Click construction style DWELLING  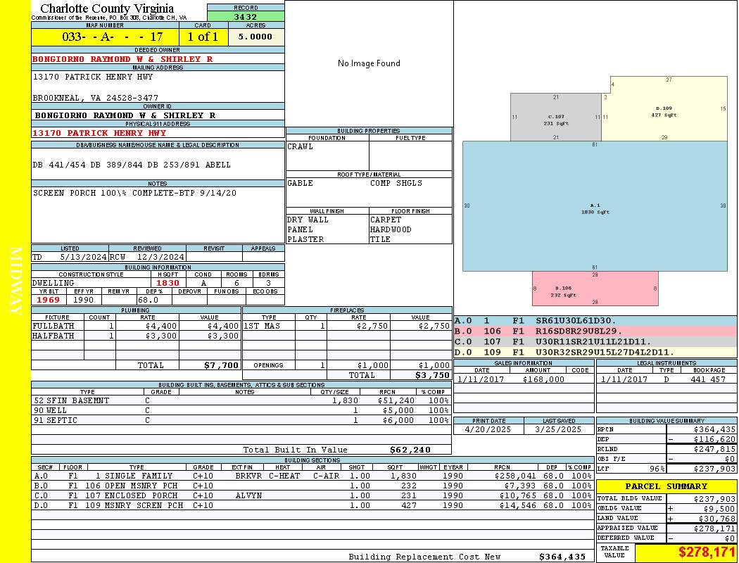[x=53, y=283]
